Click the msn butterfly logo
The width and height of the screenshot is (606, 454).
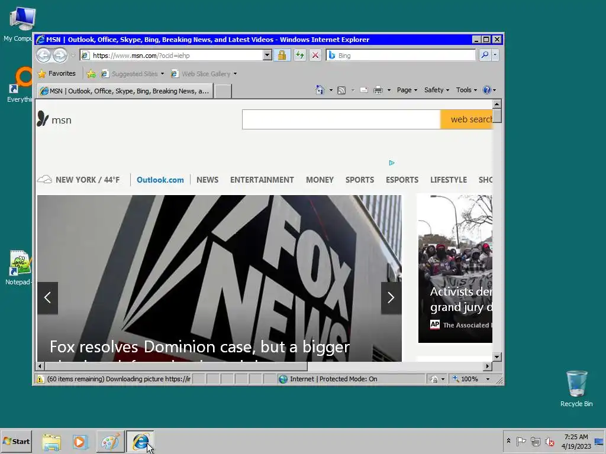tap(54, 119)
